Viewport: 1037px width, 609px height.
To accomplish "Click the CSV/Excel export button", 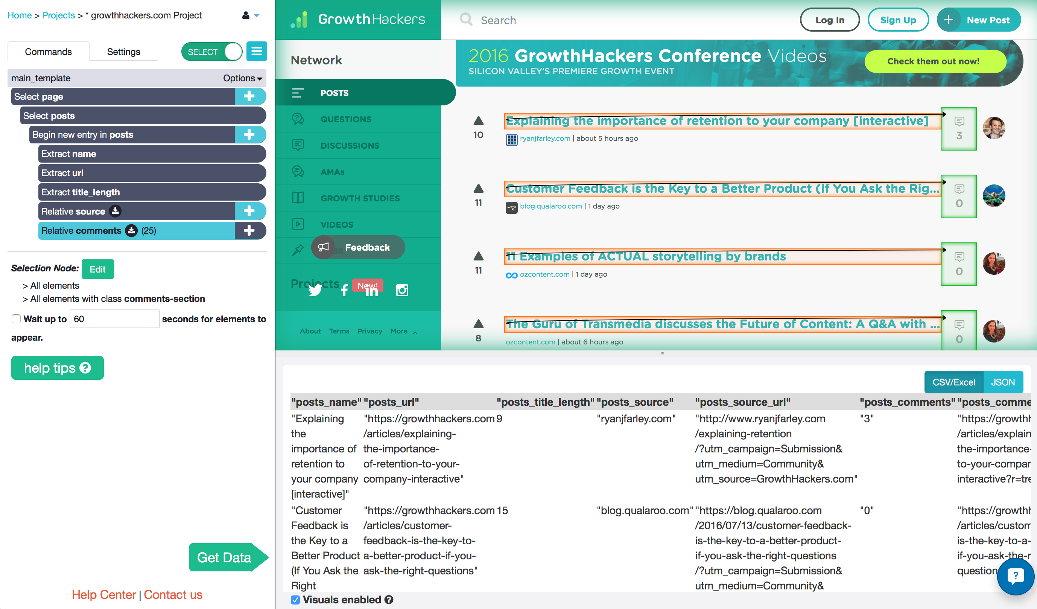I will (x=952, y=381).
